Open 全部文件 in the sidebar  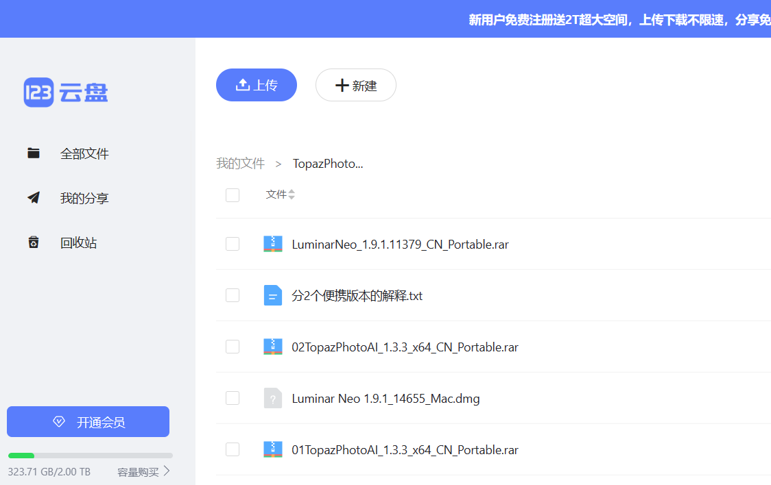[84, 153]
